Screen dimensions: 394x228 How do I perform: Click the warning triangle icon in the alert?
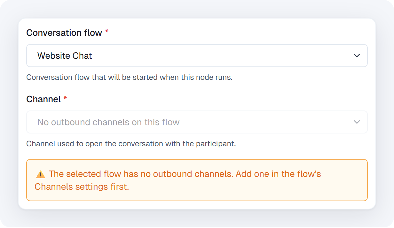coord(41,174)
